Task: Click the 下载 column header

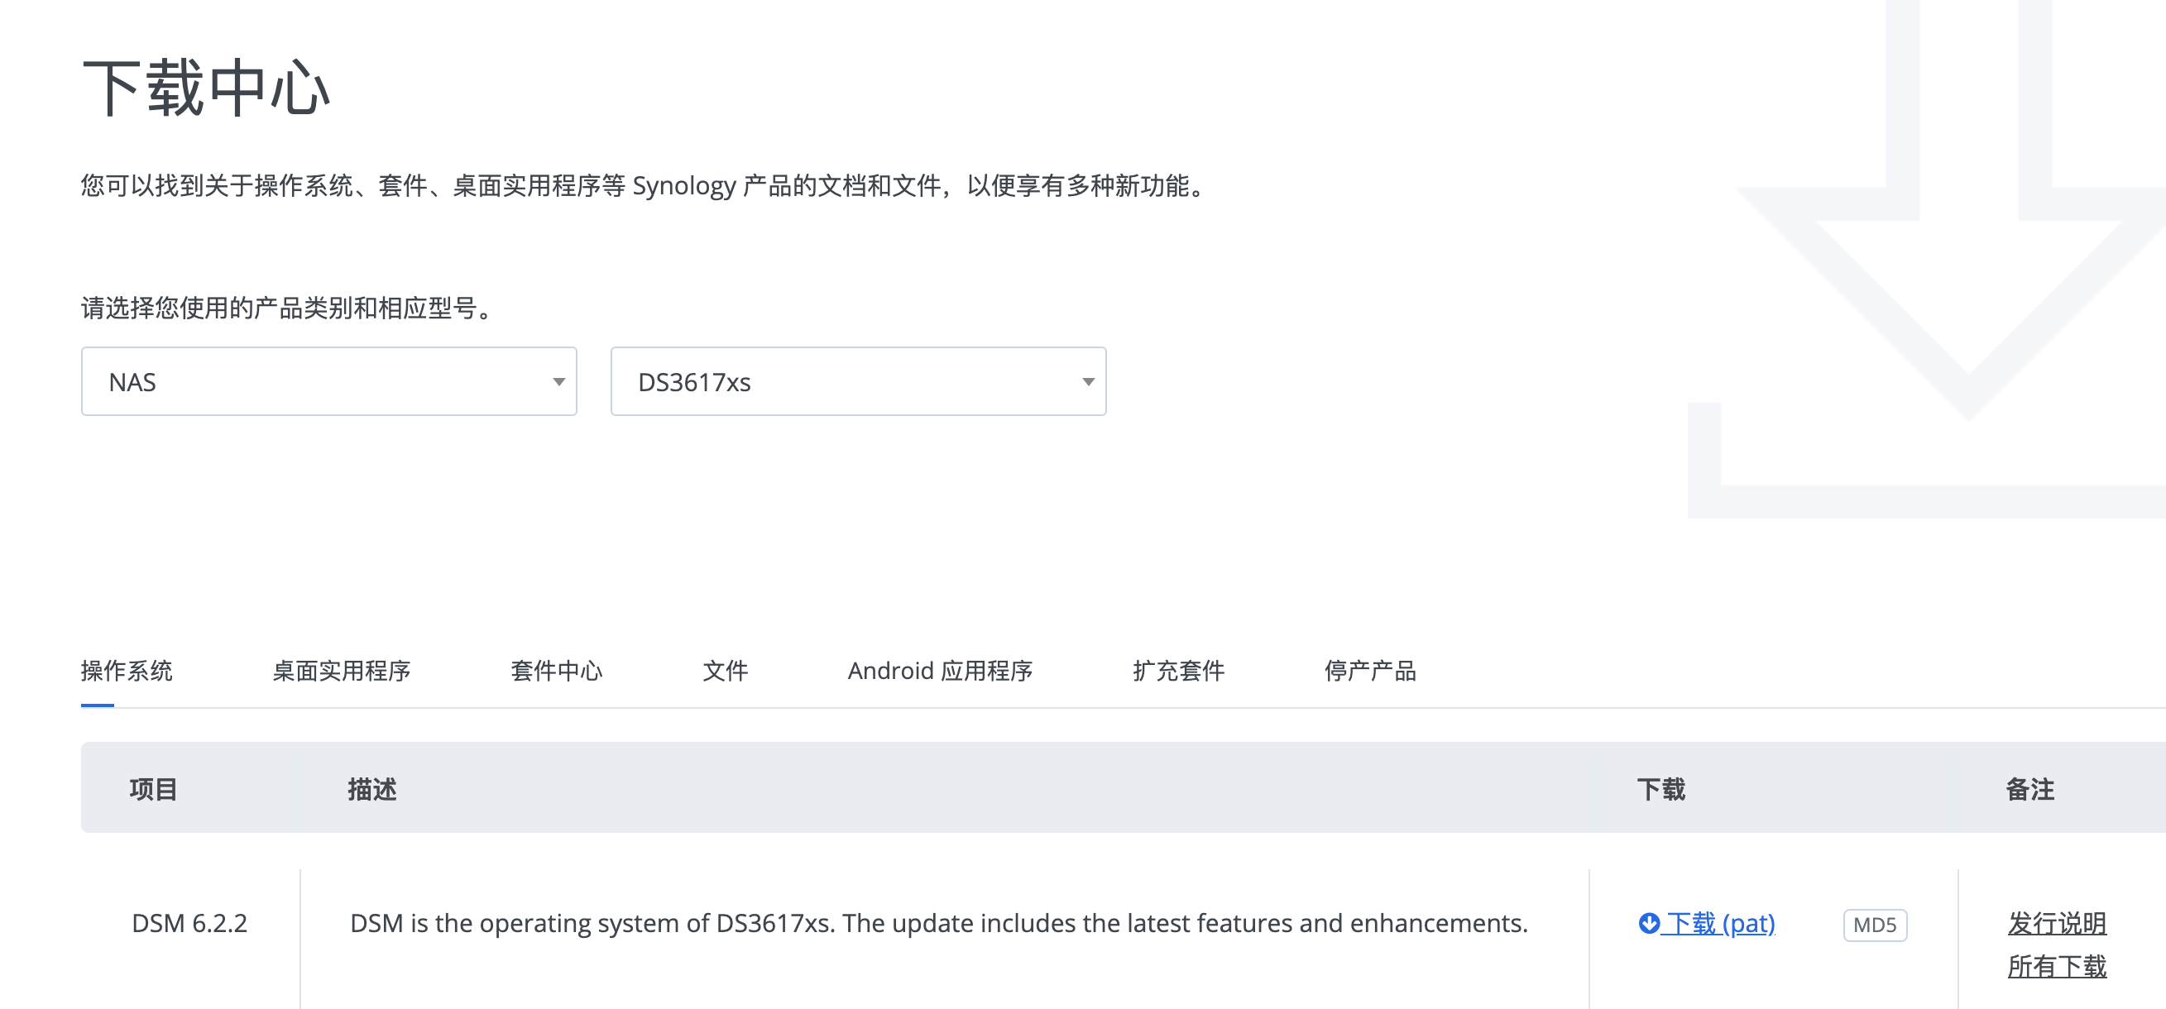Action: coord(1660,789)
